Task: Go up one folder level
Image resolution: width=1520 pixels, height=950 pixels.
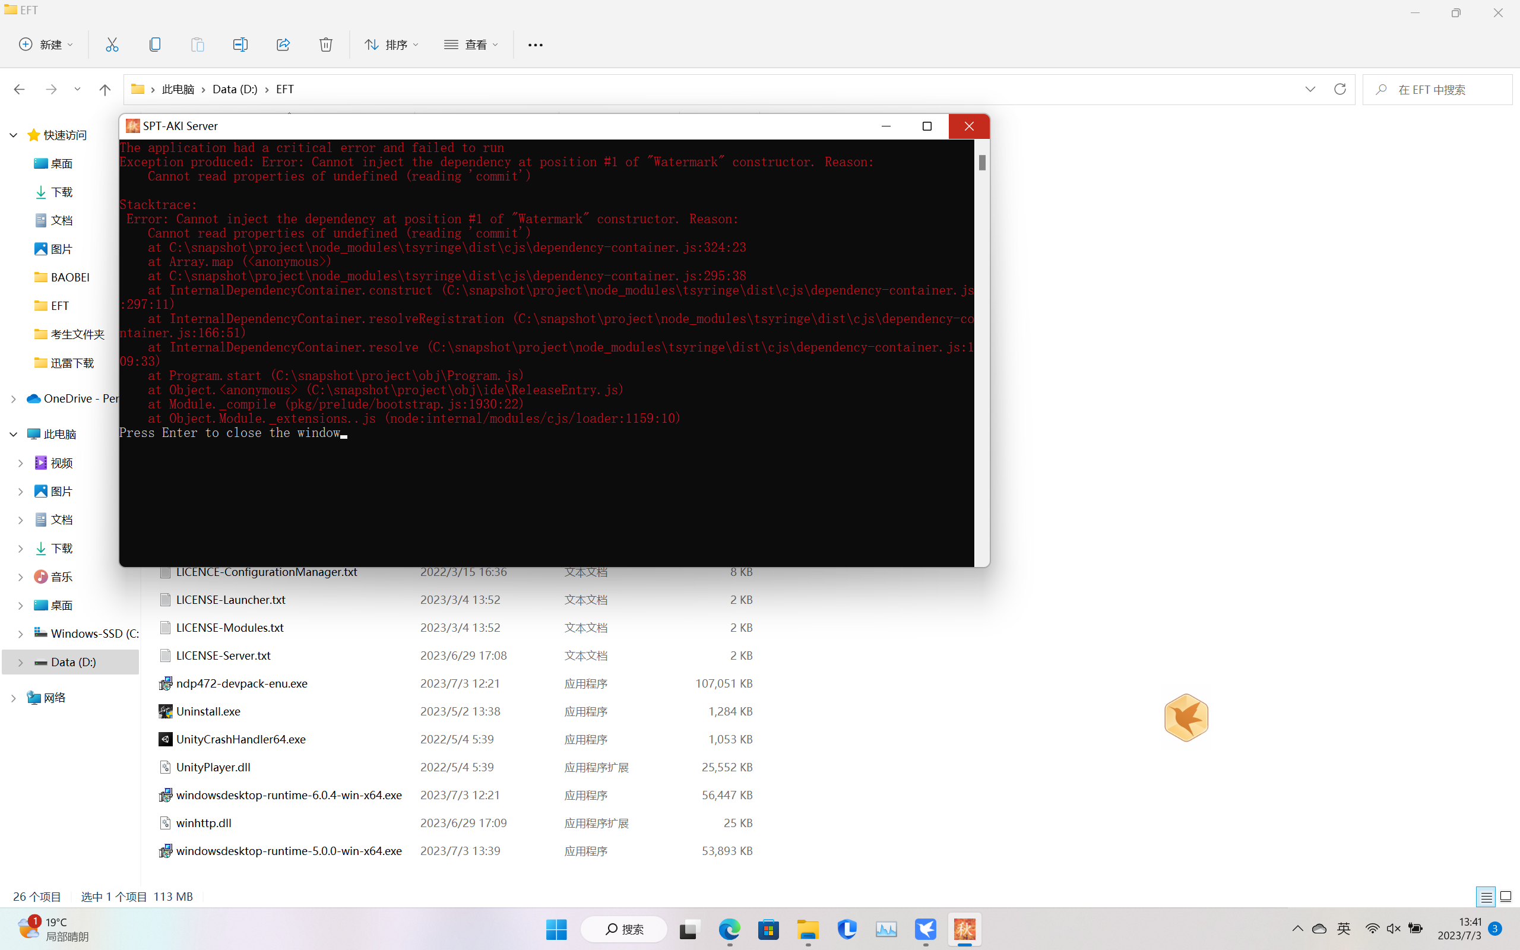Action: (105, 89)
